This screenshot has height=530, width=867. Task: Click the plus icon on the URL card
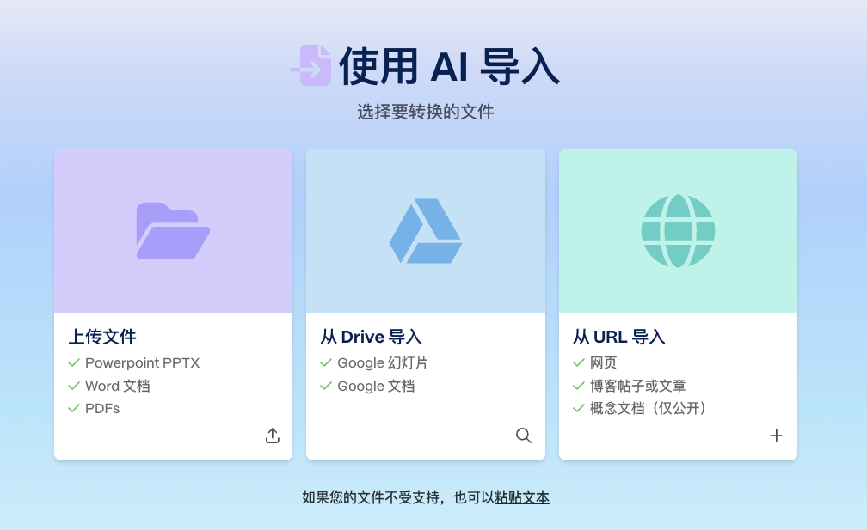click(776, 436)
